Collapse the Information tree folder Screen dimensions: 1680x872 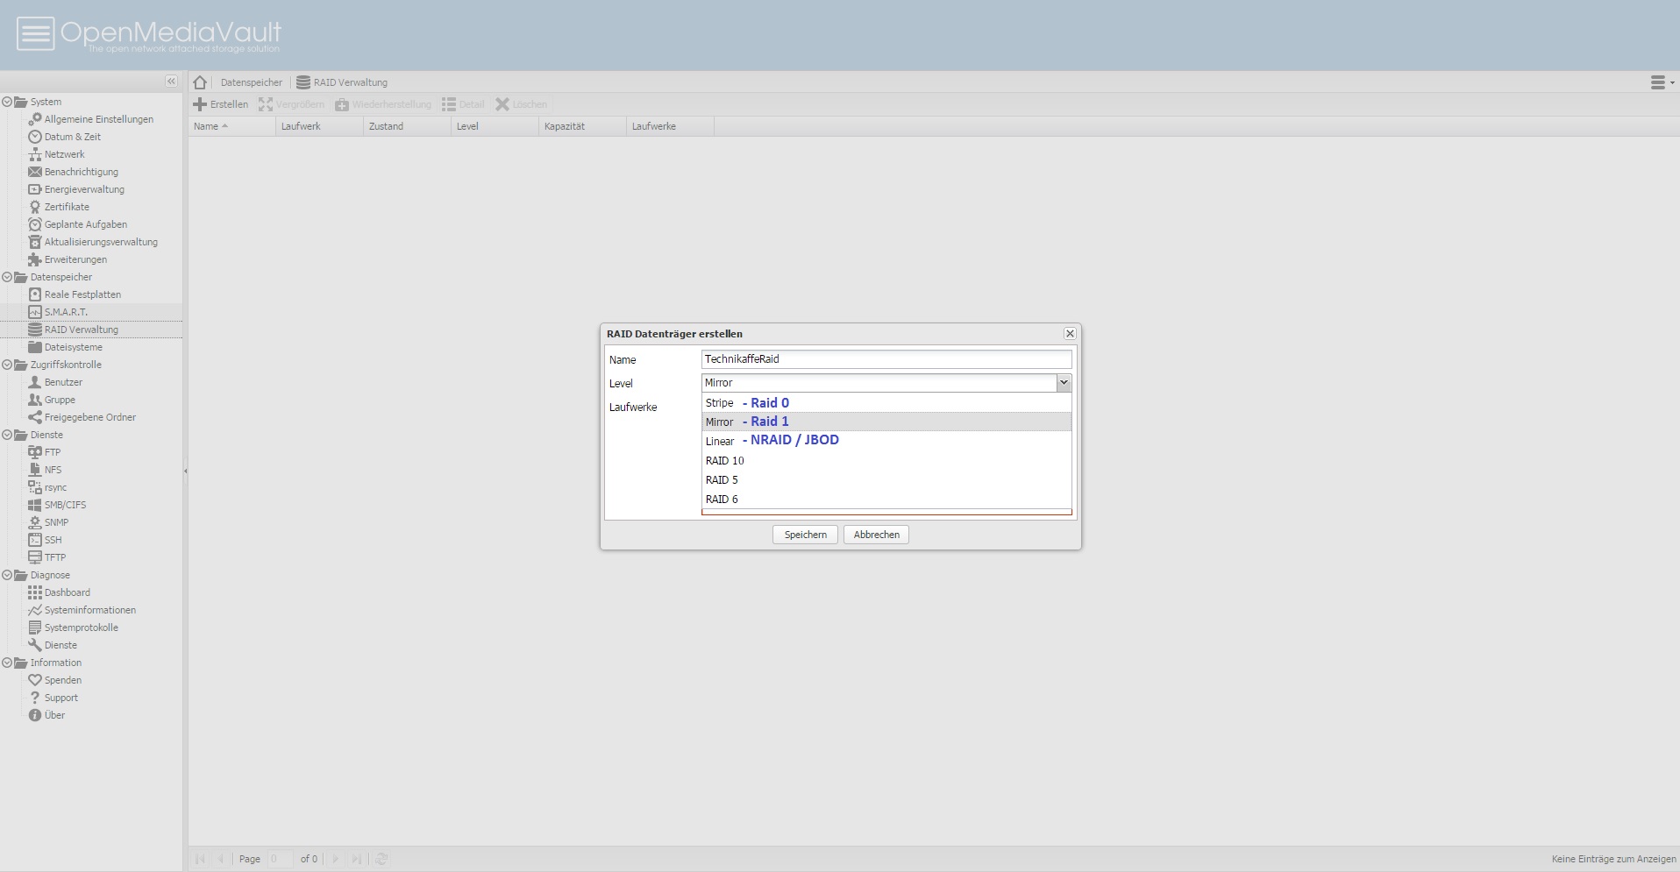pos(7,663)
